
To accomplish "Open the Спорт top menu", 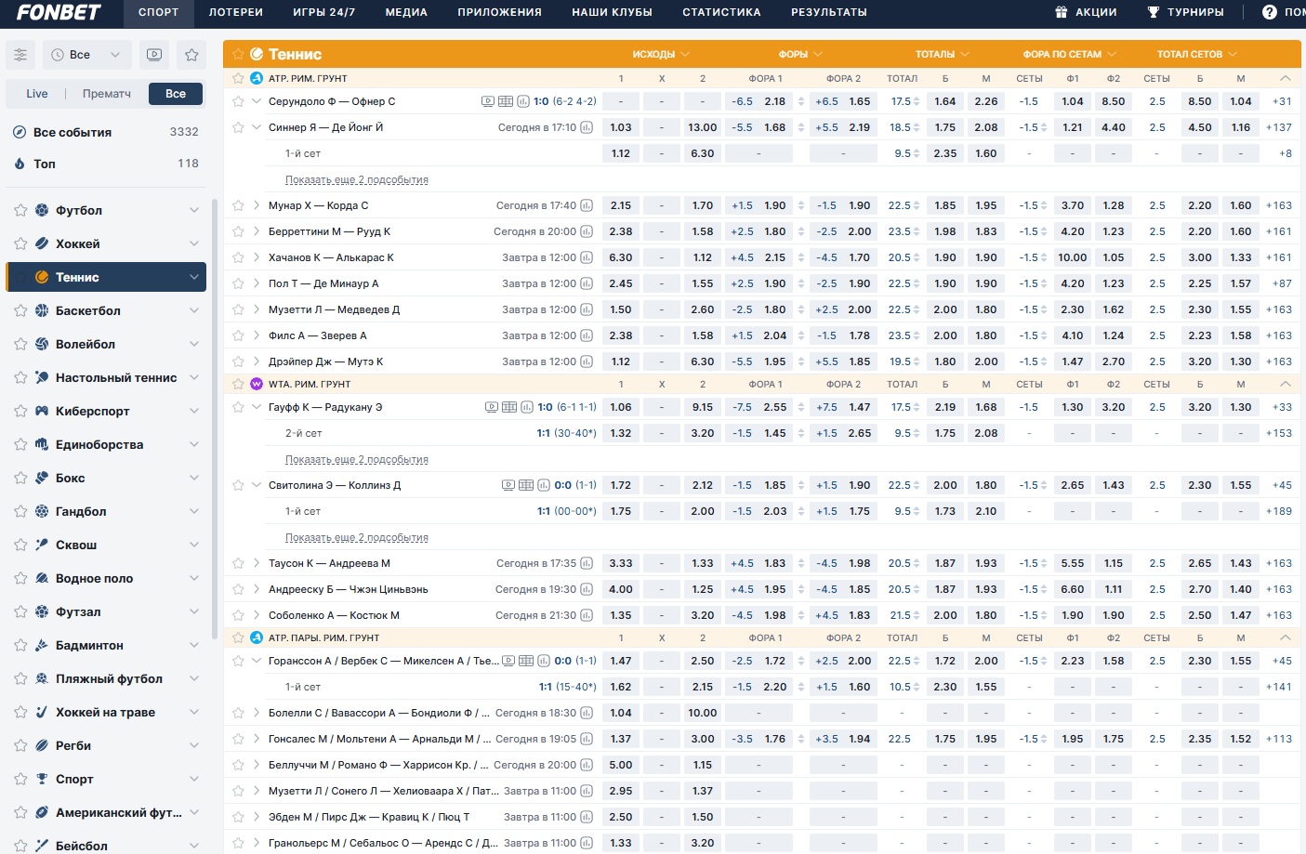I will [x=158, y=13].
